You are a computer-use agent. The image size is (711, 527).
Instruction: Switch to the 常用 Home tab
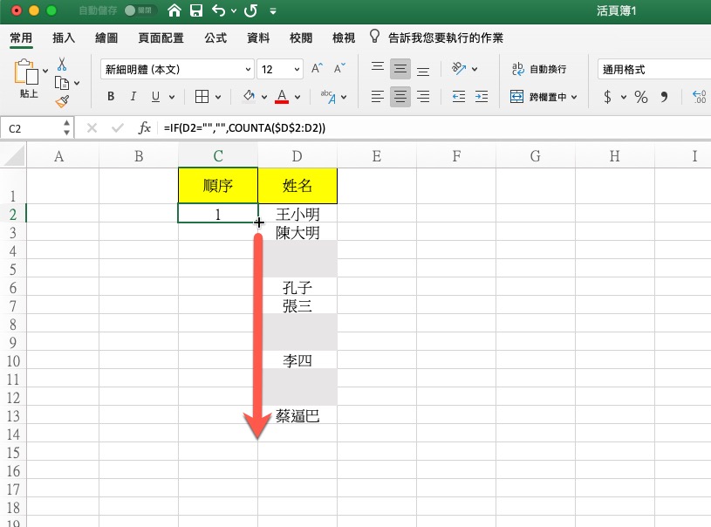(21, 38)
